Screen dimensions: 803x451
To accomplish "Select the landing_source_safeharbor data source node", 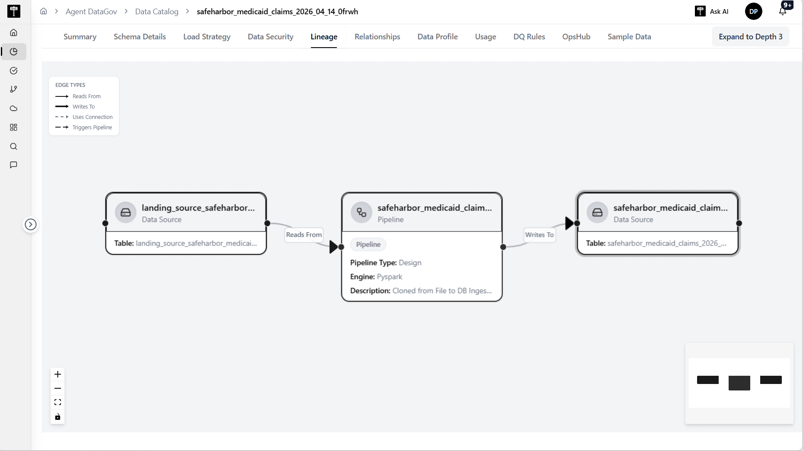I will click(186, 223).
